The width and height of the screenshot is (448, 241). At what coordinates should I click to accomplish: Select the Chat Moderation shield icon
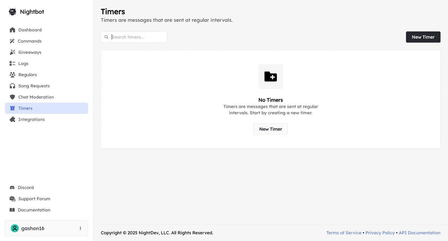(13, 97)
